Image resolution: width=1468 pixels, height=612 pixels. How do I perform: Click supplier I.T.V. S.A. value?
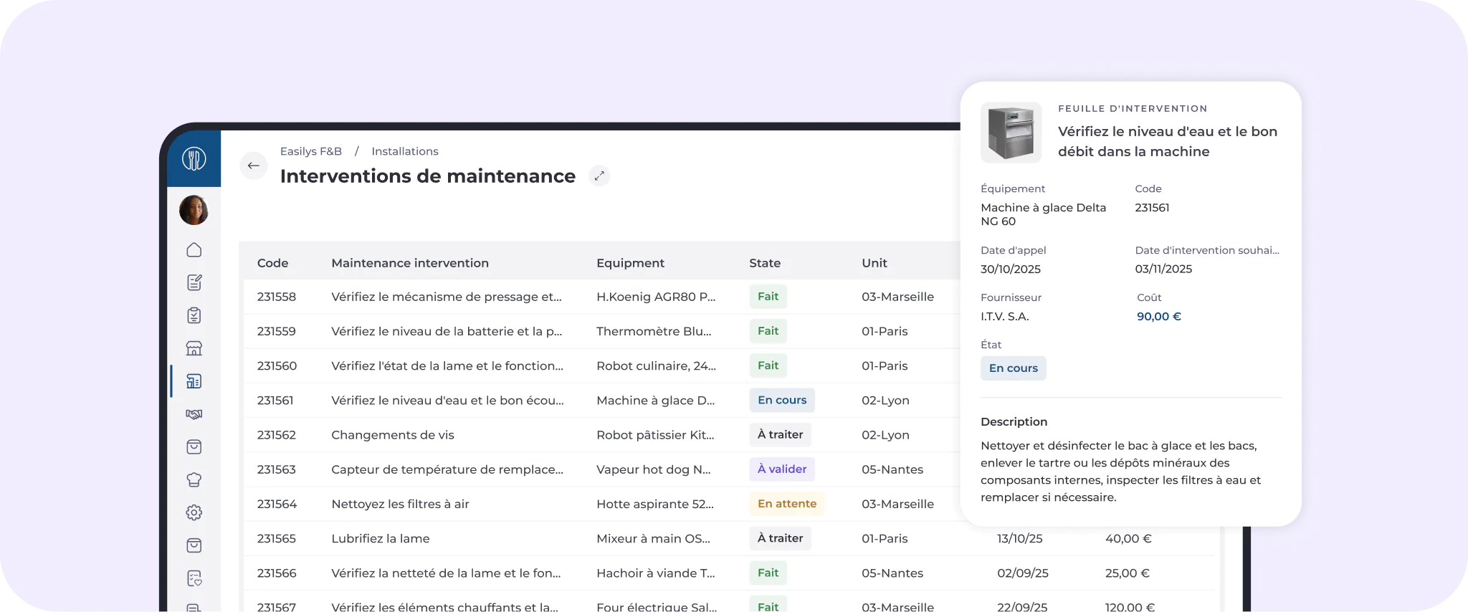1004,316
